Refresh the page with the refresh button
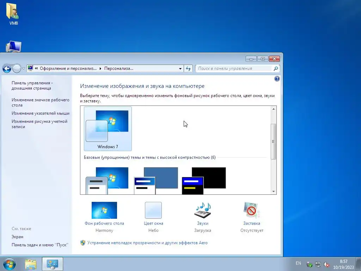The height and width of the screenshot is (271, 361). 188,69
